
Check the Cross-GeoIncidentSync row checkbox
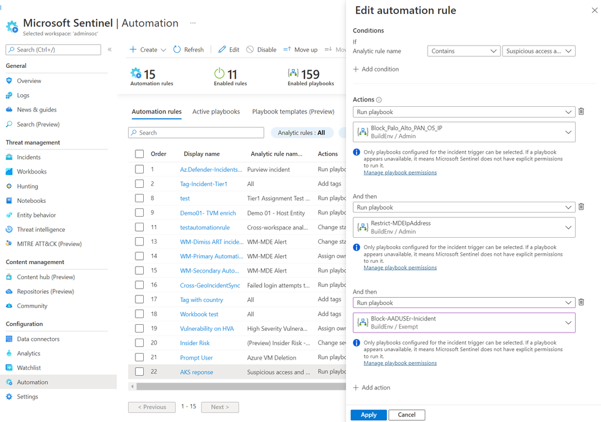[x=140, y=285]
